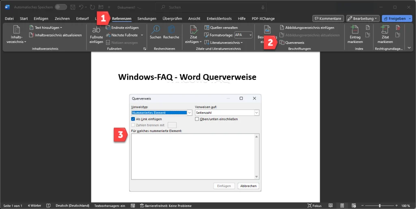The height and width of the screenshot is (209, 416).
Task: Switch to the Web Layout view icon
Action: pos(354,206)
